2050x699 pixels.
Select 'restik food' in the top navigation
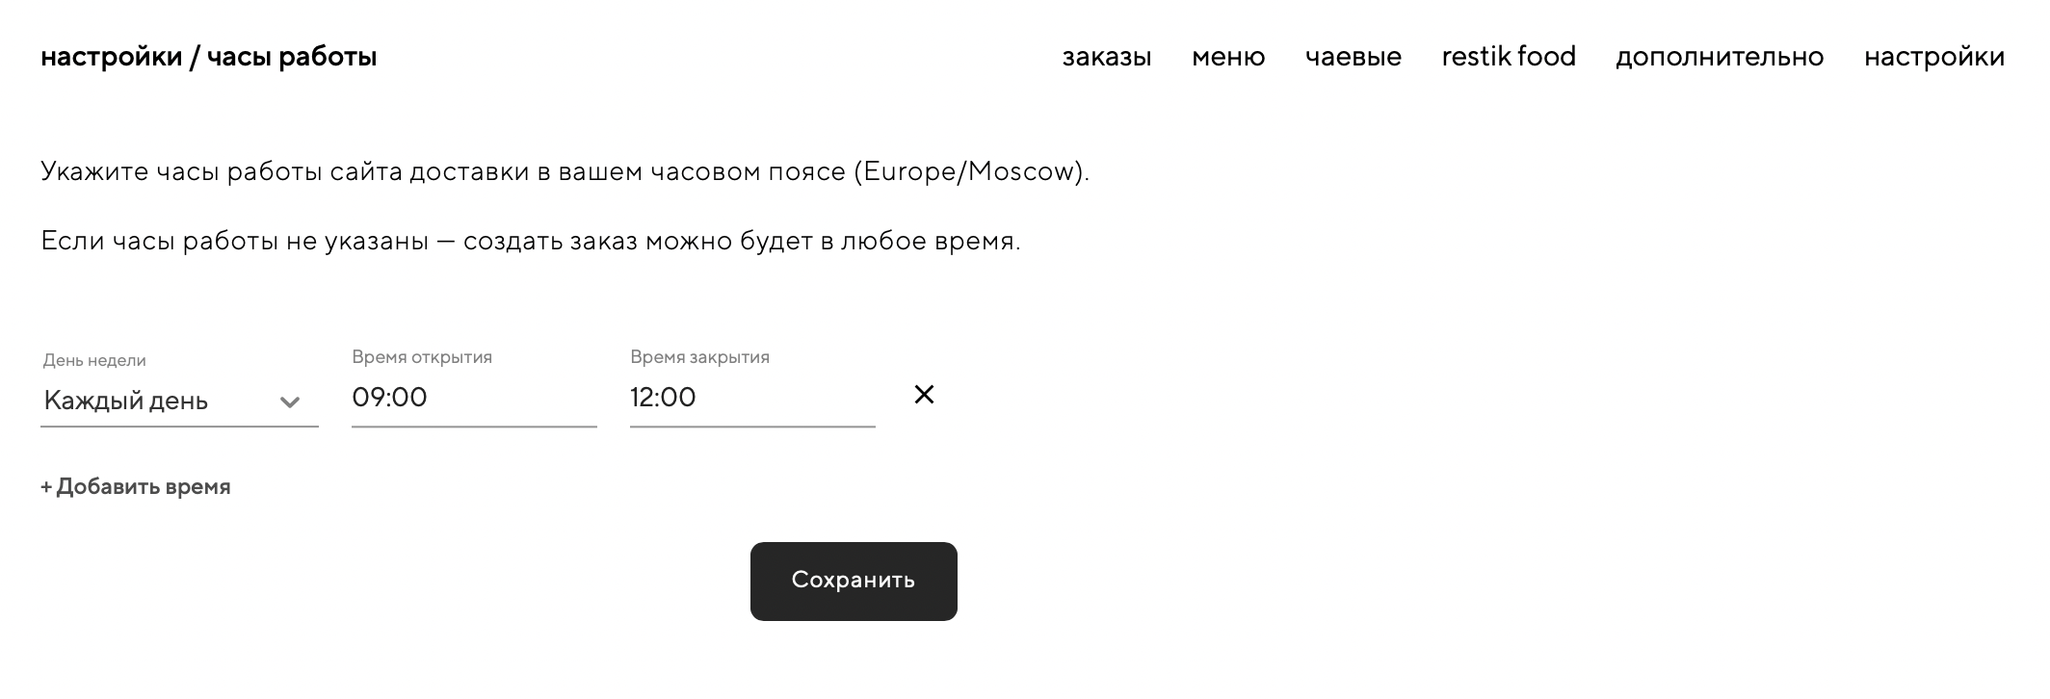click(1509, 57)
